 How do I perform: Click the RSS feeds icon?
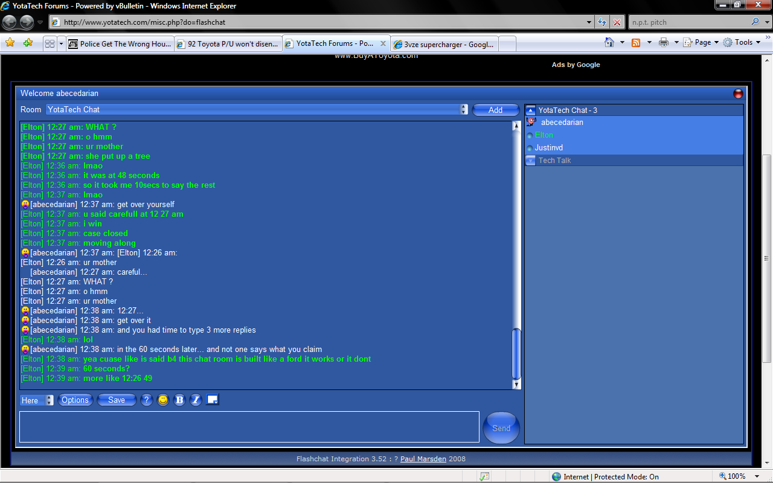click(636, 42)
